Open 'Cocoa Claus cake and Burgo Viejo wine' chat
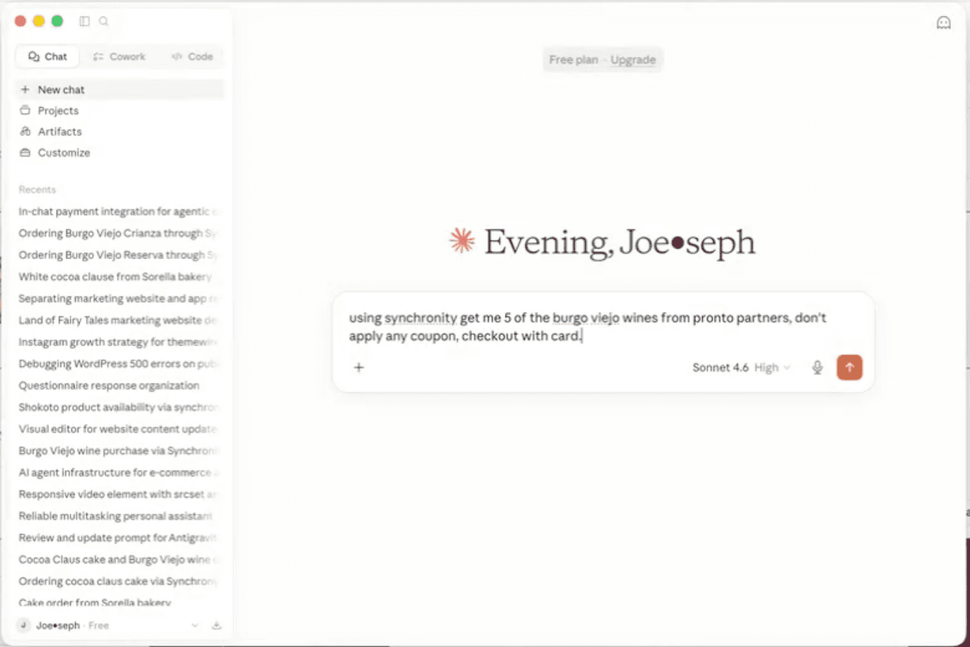Image resolution: width=970 pixels, height=647 pixels. (x=119, y=559)
